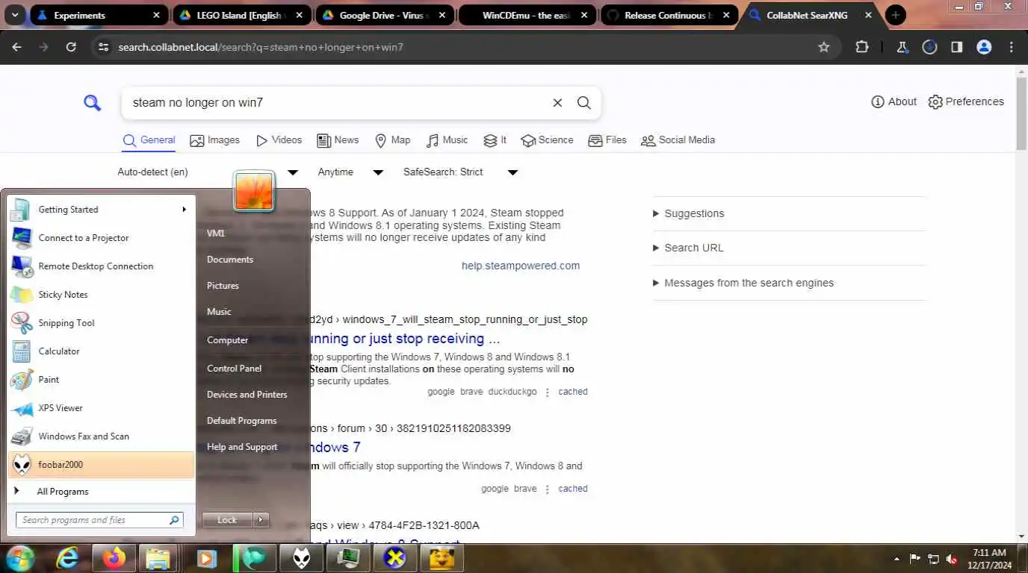Open the SafeSearch: Strict dropdown
Viewport: 1028px width, 573px height.
[x=460, y=172]
